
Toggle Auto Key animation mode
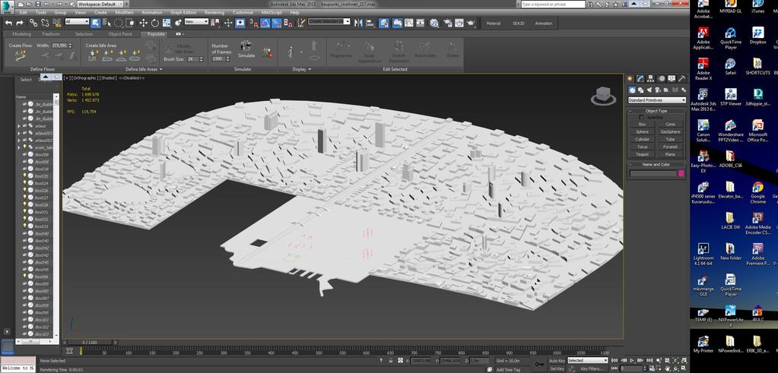pyautogui.click(x=556, y=361)
